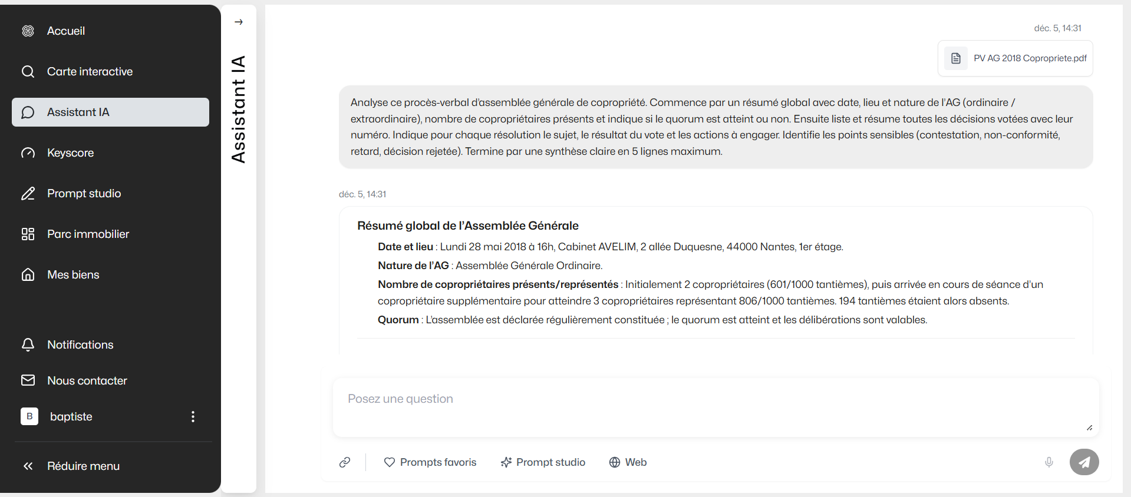Click the paperclip attach link icon
The height and width of the screenshot is (497, 1131).
click(345, 462)
